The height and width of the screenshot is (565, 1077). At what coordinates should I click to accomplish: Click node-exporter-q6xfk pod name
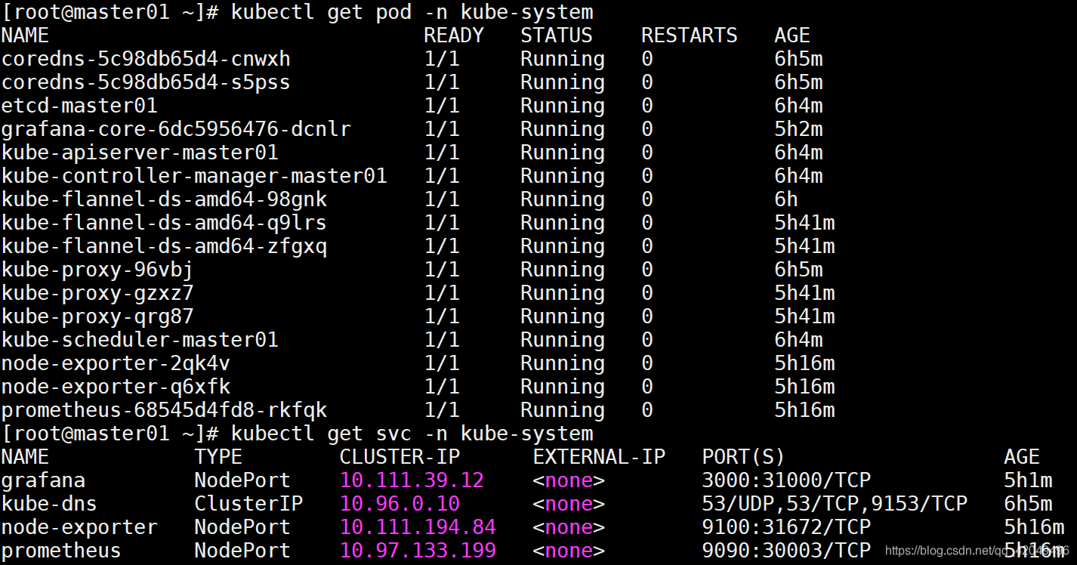pyautogui.click(x=116, y=387)
